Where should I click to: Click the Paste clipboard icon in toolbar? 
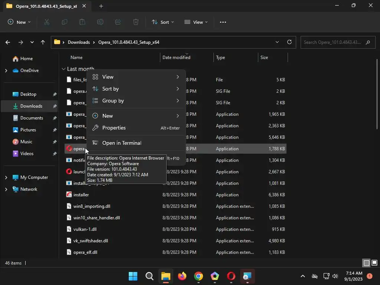click(x=82, y=22)
